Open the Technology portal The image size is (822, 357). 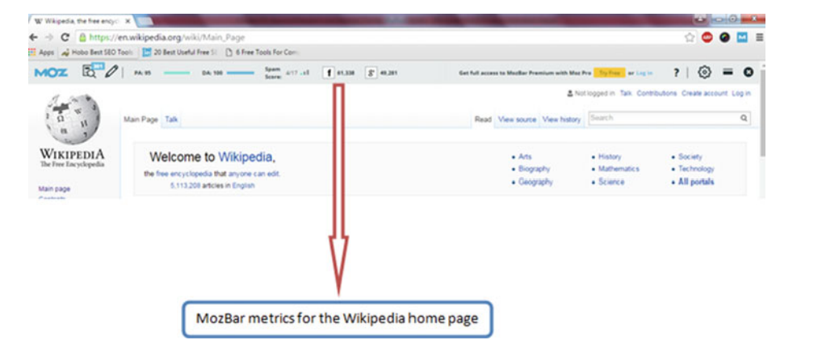[x=696, y=169]
